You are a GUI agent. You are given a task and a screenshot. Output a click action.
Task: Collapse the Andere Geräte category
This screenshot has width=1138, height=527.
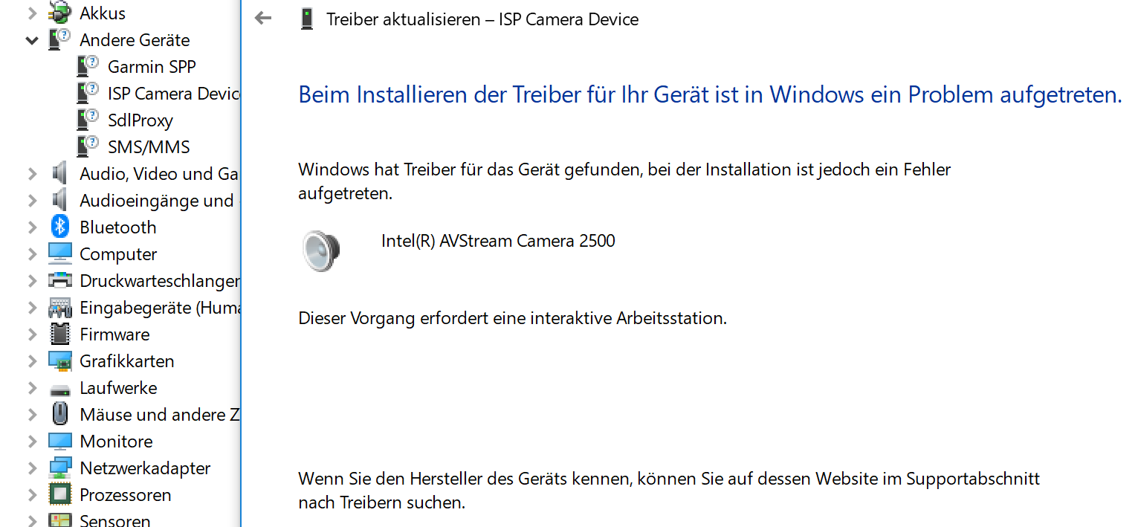coord(32,40)
